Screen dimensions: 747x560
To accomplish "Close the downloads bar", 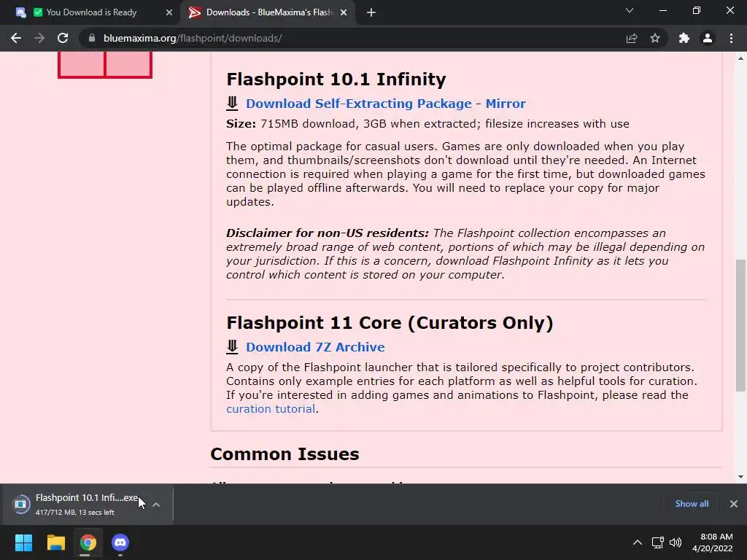I will click(734, 504).
